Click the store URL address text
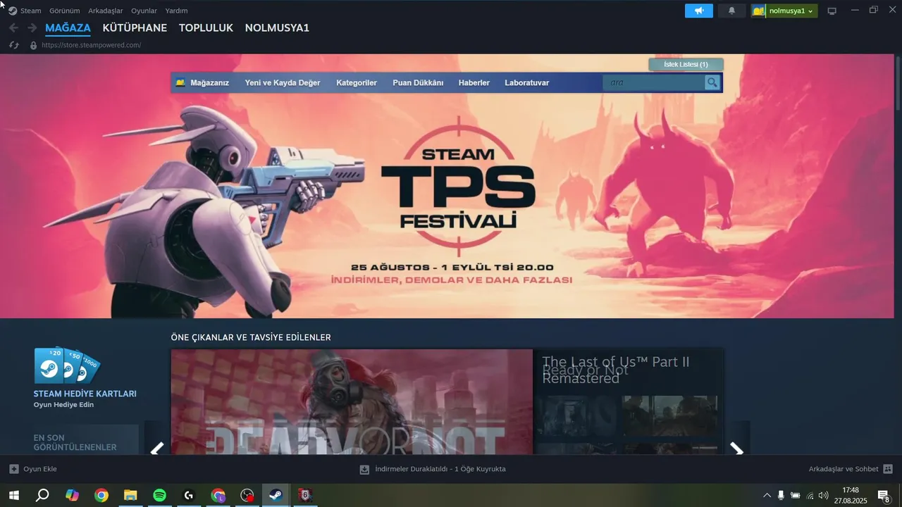This screenshot has width=902, height=507. point(92,45)
